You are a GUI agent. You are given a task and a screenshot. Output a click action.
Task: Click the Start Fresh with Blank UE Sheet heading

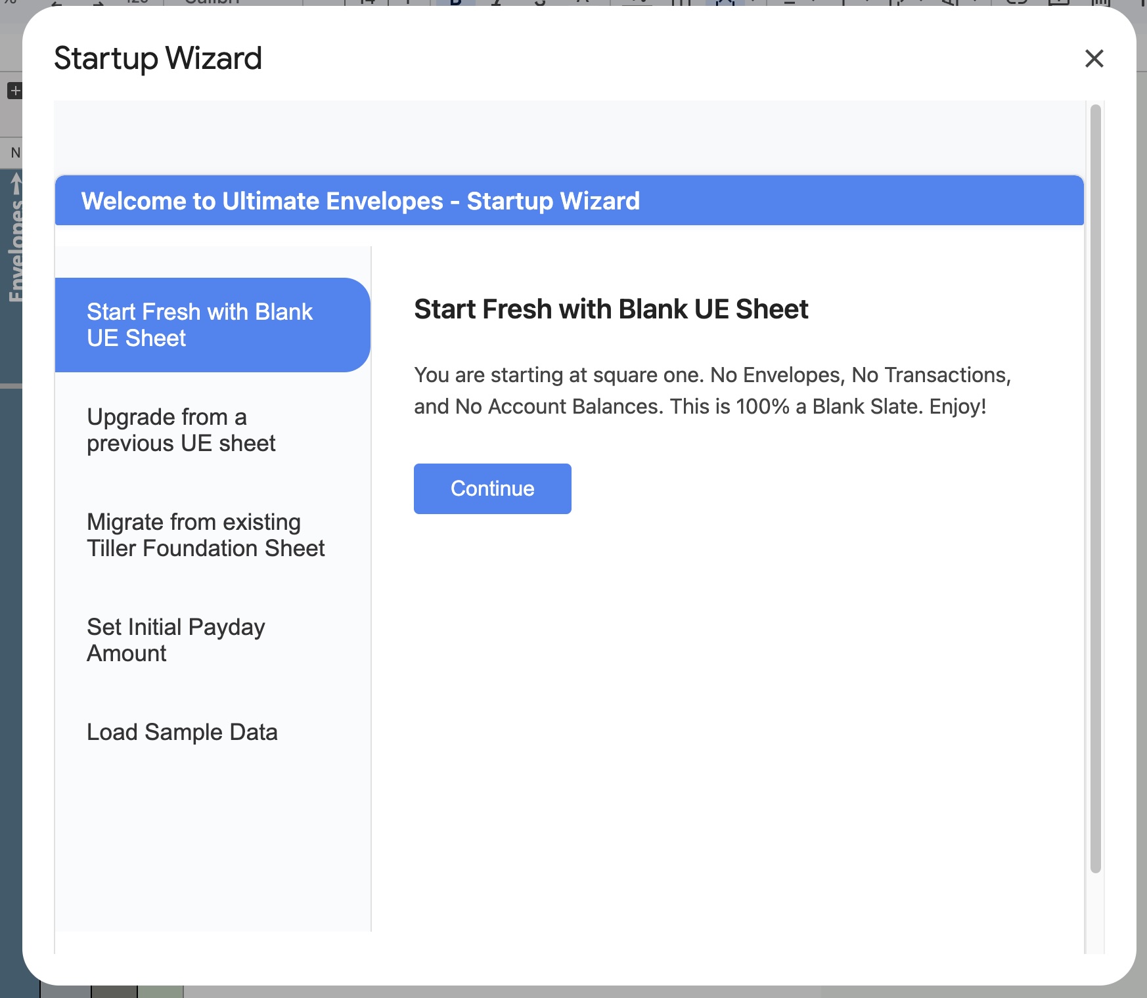point(611,309)
